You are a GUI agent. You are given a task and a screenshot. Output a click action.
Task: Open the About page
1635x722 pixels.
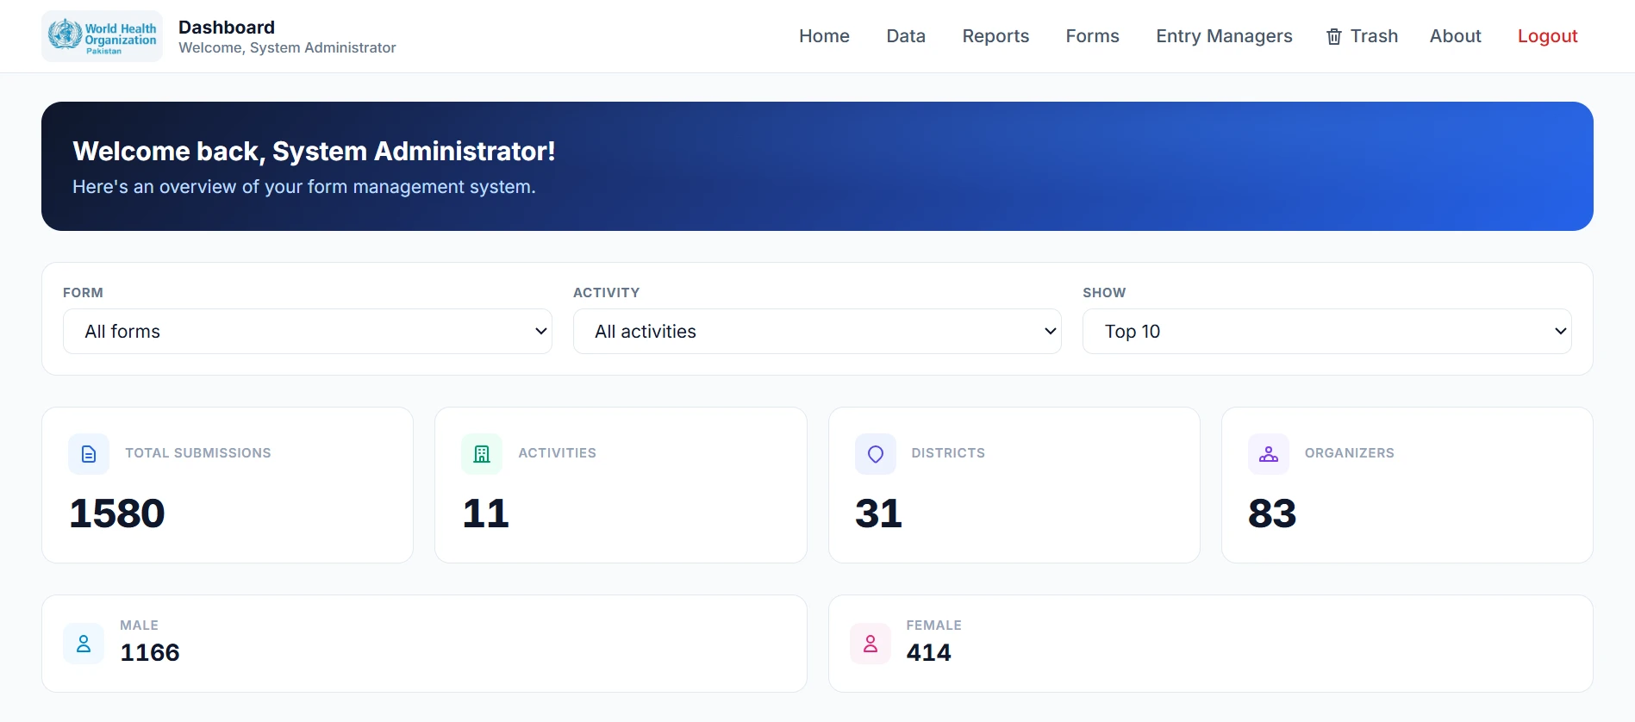pos(1455,36)
